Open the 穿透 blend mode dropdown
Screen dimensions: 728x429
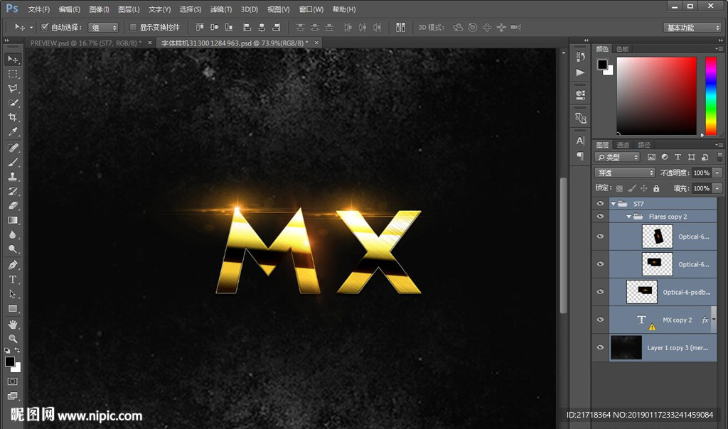[x=624, y=173]
